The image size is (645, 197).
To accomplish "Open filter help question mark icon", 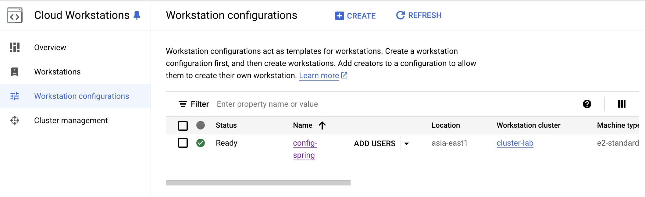I will point(587,104).
